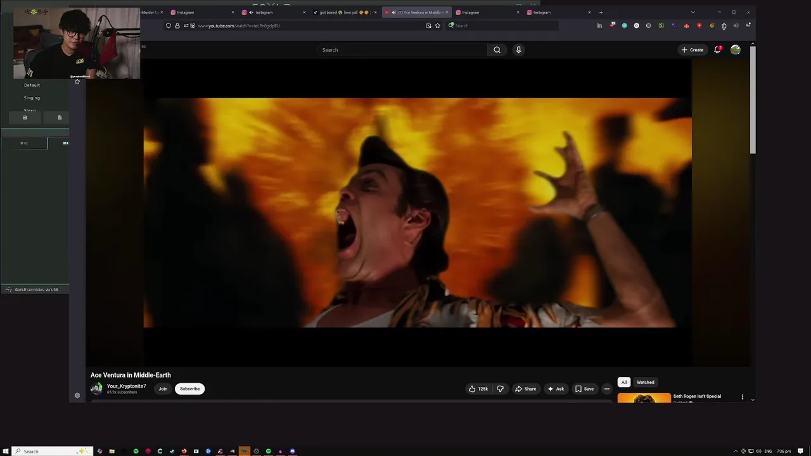Screen dimensions: 811x456
Task: Open the browser extensions puzzle icon
Action: (724, 26)
